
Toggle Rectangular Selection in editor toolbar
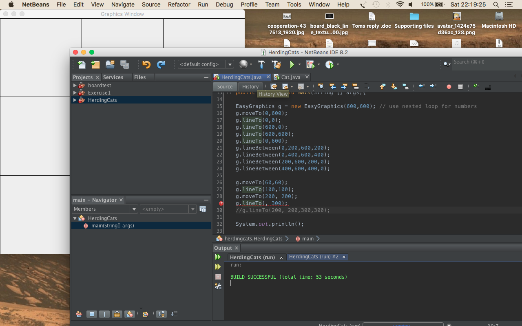pos(367,86)
